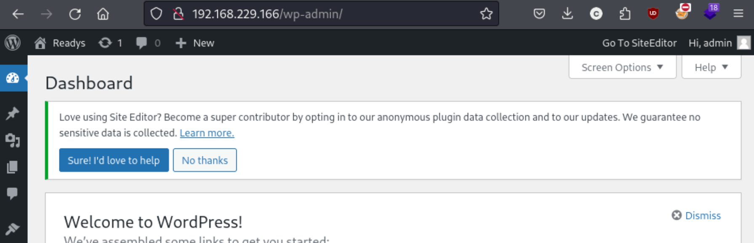
Task: Reload the page with refresh button
Action: pos(75,14)
